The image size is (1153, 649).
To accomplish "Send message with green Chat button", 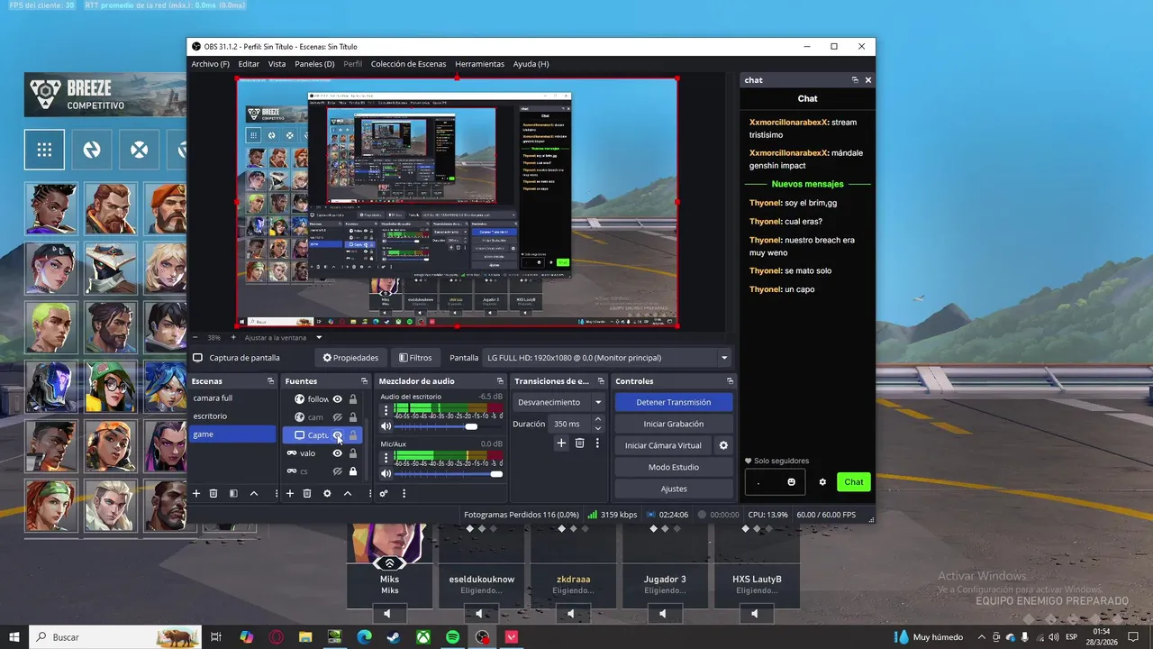I will point(853,482).
